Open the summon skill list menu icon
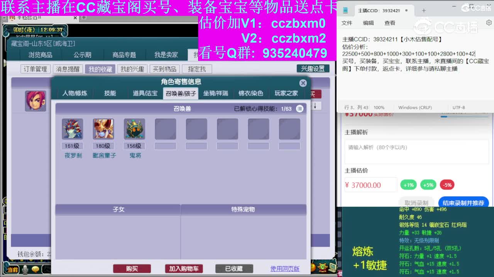This screenshot has width=494, height=277. pos(299,109)
